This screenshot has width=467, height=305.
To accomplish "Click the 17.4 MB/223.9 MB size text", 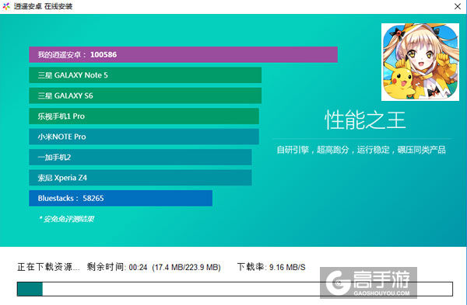I will 186,267.
